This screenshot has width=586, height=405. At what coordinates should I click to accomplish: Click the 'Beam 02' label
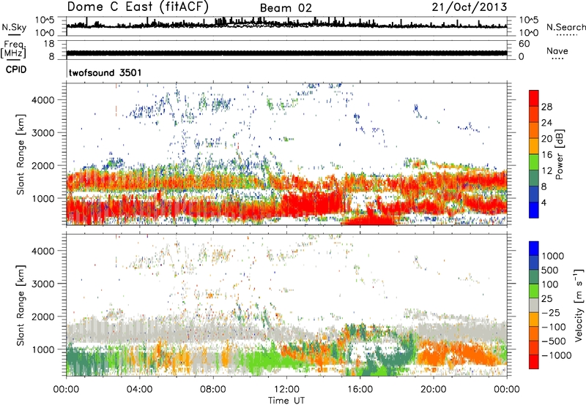pyautogui.click(x=286, y=8)
